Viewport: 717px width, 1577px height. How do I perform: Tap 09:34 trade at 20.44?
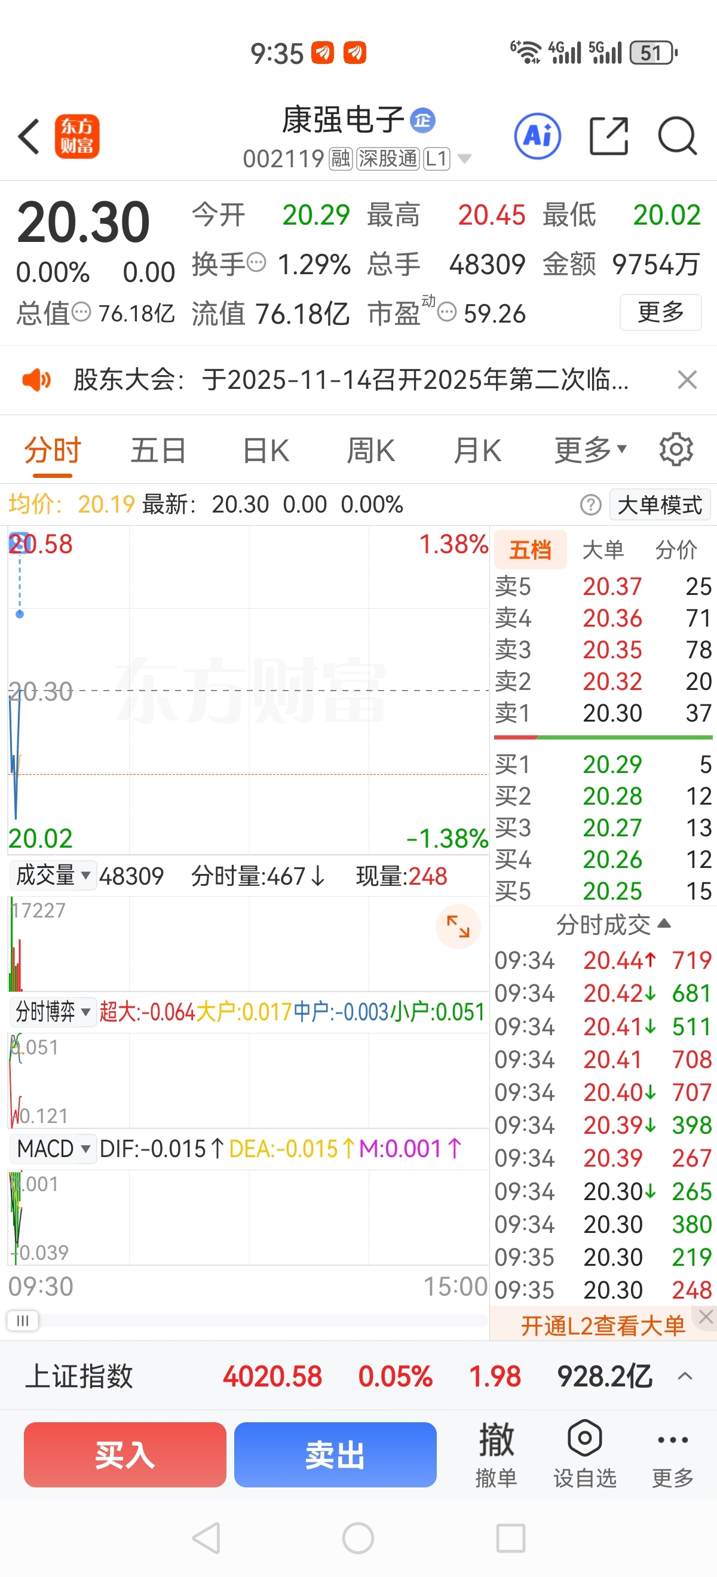tap(603, 961)
